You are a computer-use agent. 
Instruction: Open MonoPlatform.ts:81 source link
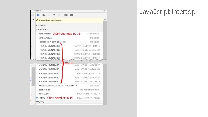[x=90, y=90]
